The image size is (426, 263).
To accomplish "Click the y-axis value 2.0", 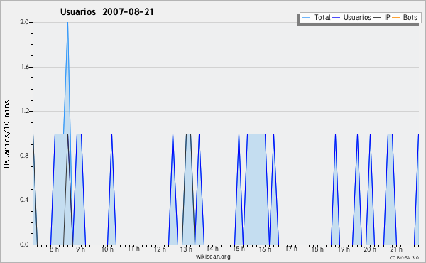I will coord(24,22).
